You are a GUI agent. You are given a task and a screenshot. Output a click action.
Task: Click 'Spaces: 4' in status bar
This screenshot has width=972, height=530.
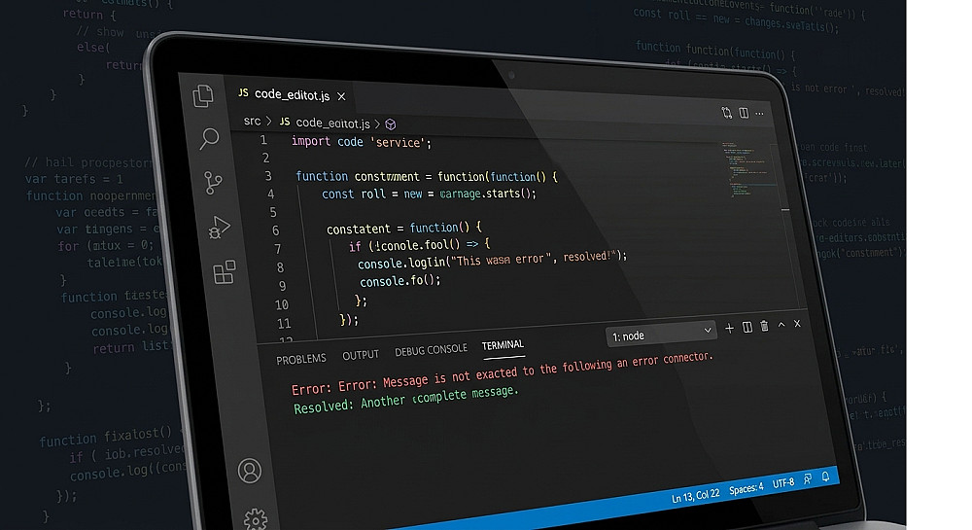click(746, 488)
